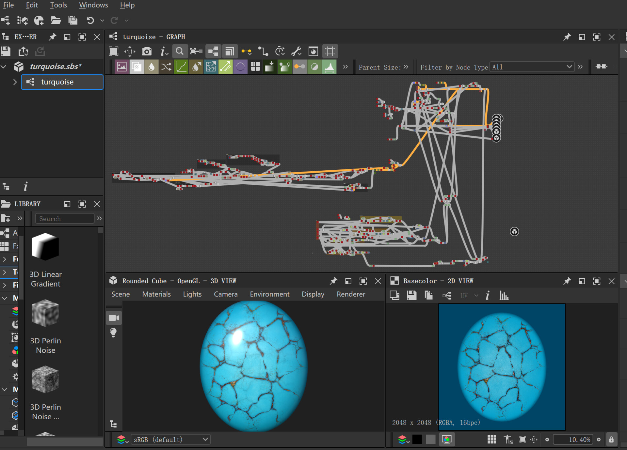
Task: Click the camera snapshot icon in graph toolbar
Action: 147,52
